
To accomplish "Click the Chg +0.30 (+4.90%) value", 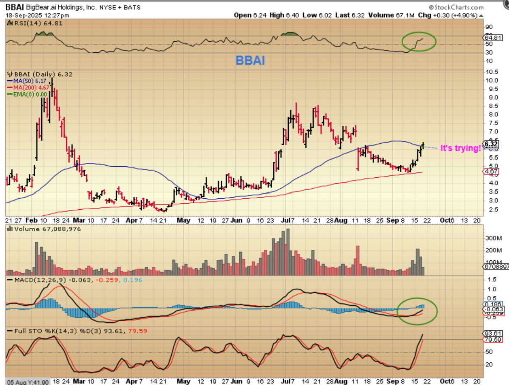I will pyautogui.click(x=448, y=15).
